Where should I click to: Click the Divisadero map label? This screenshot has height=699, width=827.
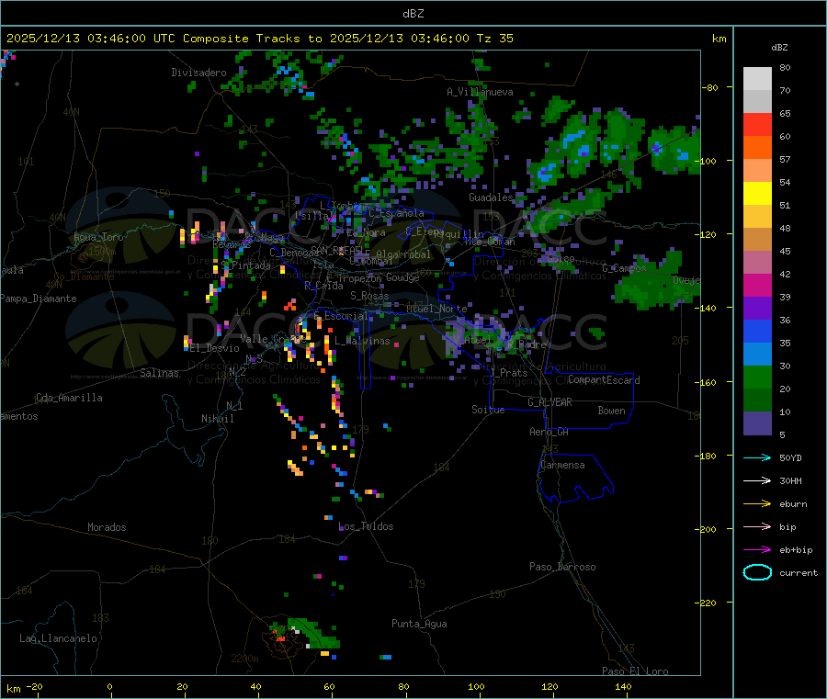pos(198,73)
